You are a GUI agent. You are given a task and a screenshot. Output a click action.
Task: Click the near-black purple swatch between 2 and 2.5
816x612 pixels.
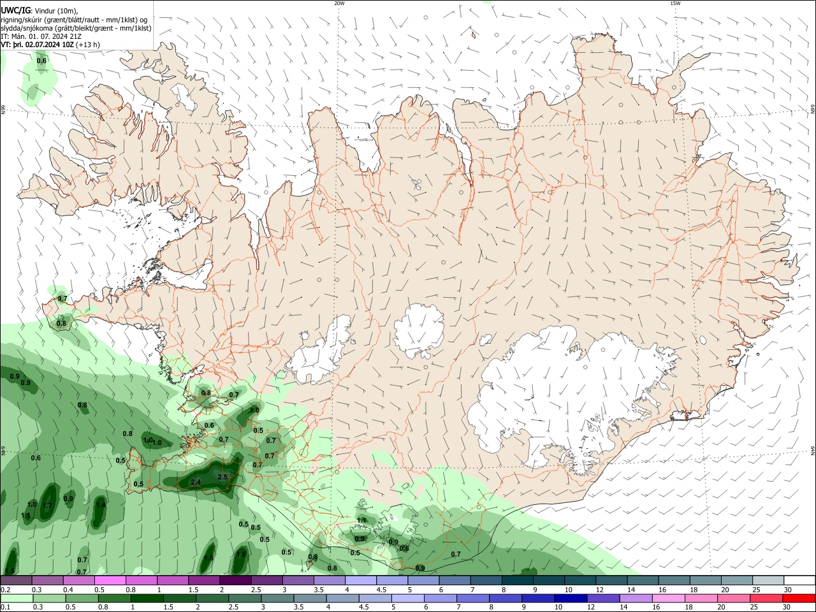click(236, 580)
